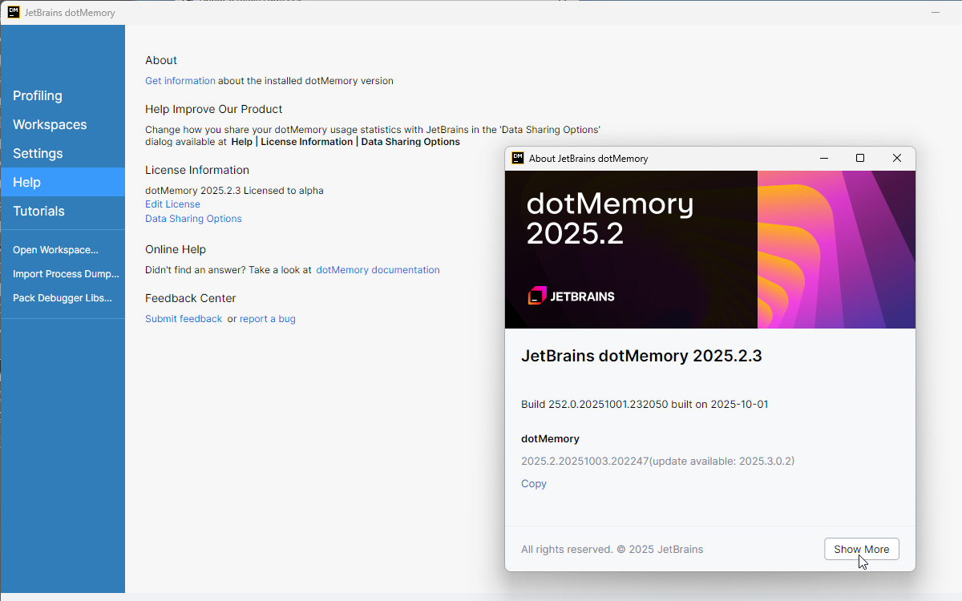
Task: Maximize the About JetBrains dotMemory dialog
Action: 860,159
